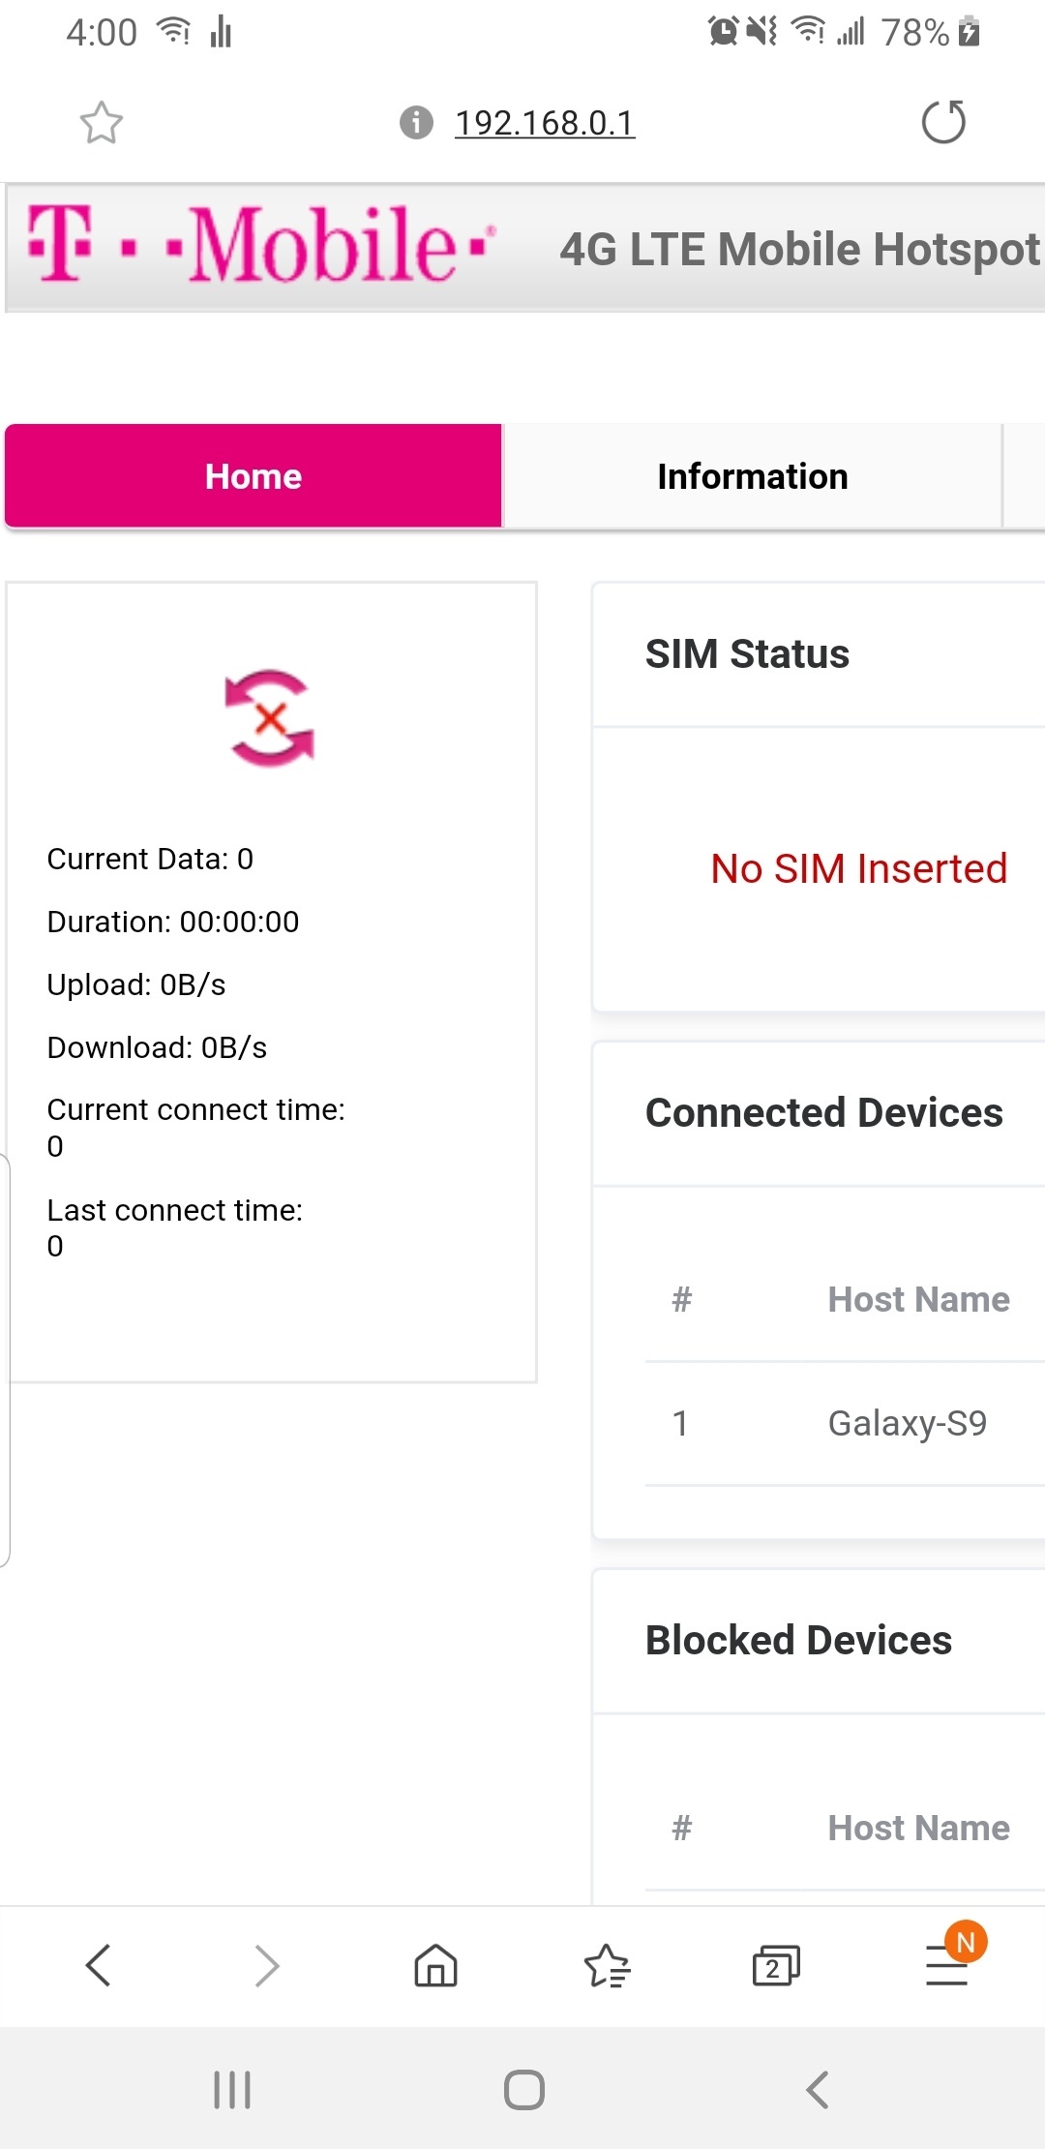Bookmark page with the star icon

101,123
